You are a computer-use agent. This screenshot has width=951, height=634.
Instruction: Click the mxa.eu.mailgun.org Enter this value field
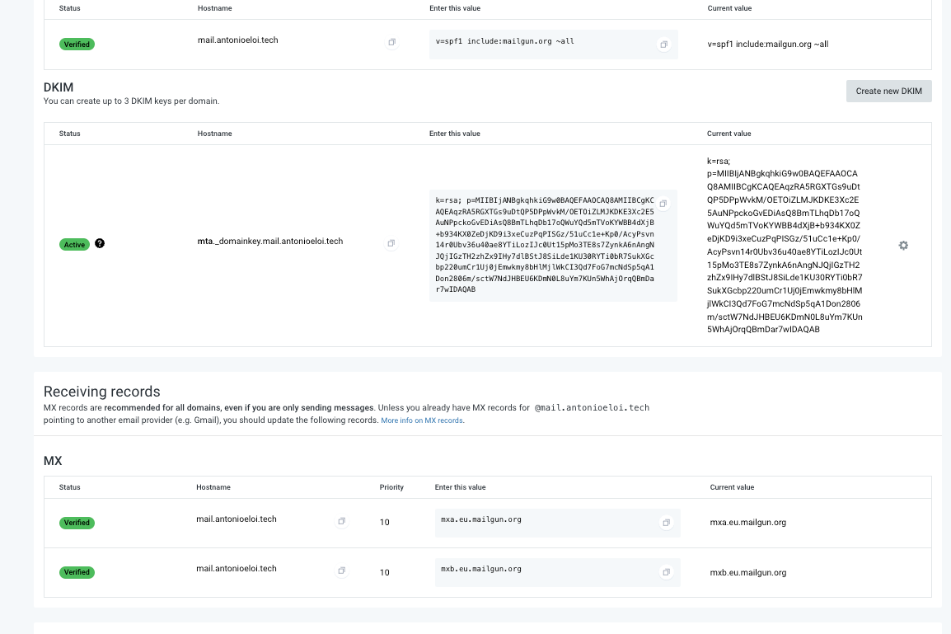(x=544, y=523)
